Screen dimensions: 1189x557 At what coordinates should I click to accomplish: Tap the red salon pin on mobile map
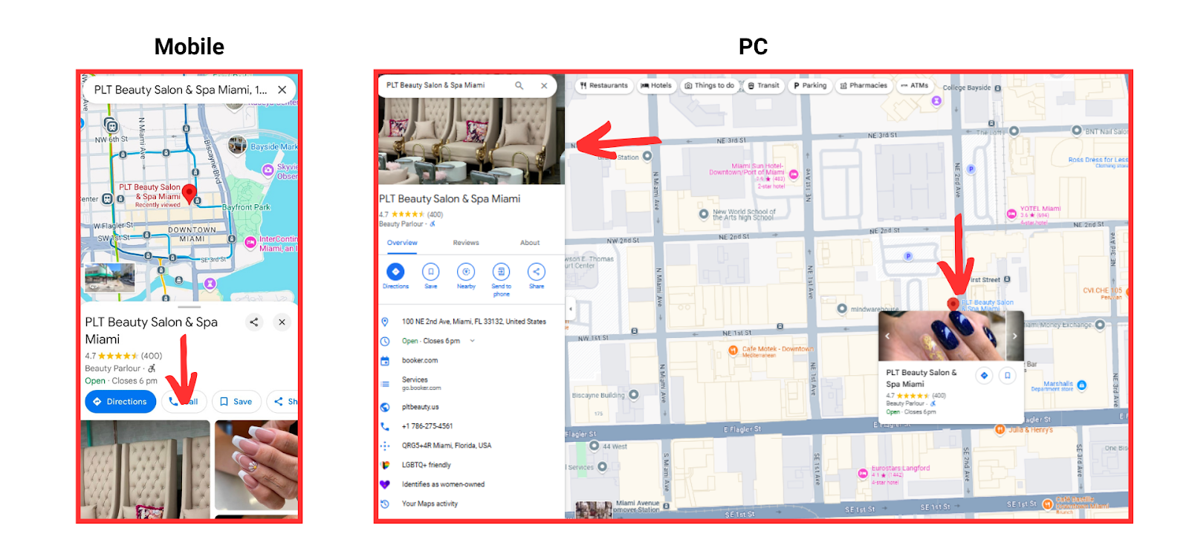pyautogui.click(x=189, y=195)
